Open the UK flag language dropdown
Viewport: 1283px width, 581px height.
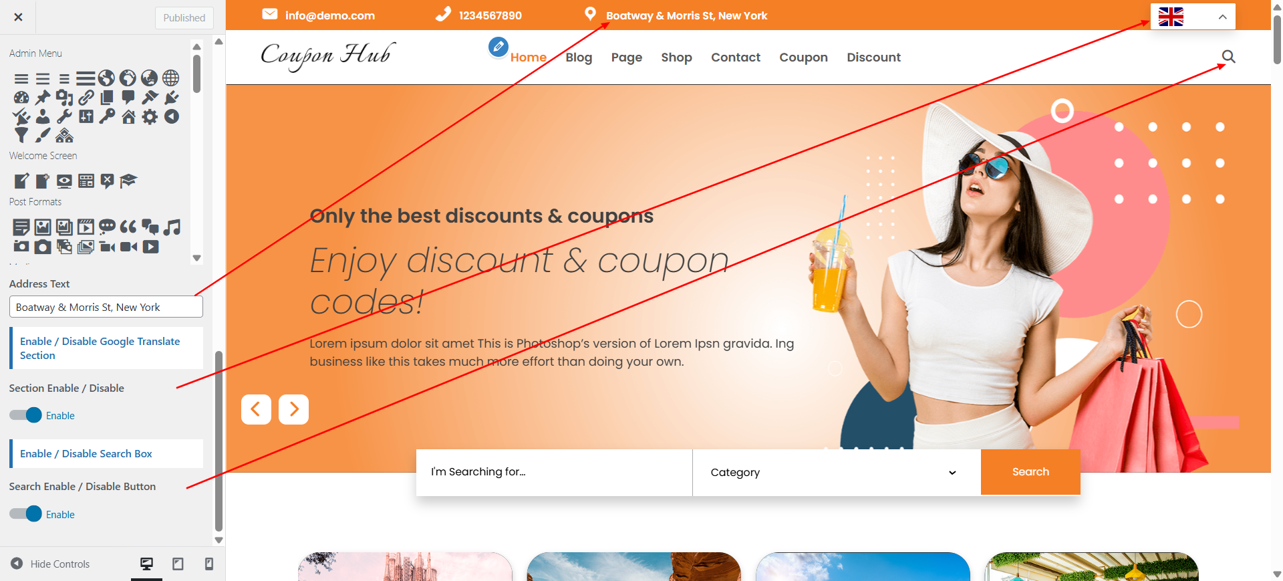(x=1193, y=17)
